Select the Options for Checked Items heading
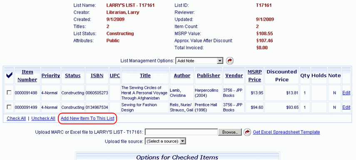This screenshot has width=356, height=160. 177,157
